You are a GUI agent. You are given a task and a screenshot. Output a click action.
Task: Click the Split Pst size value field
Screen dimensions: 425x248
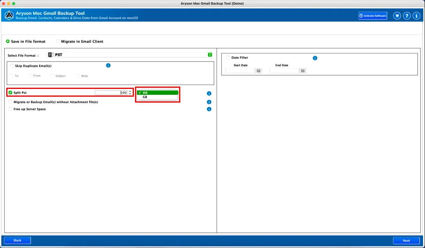tap(111, 92)
